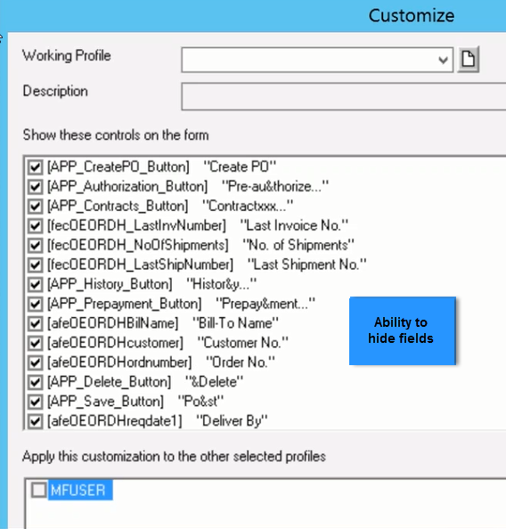Hide the Bill-To Name field
This screenshot has width=506, height=529.
click(x=36, y=323)
